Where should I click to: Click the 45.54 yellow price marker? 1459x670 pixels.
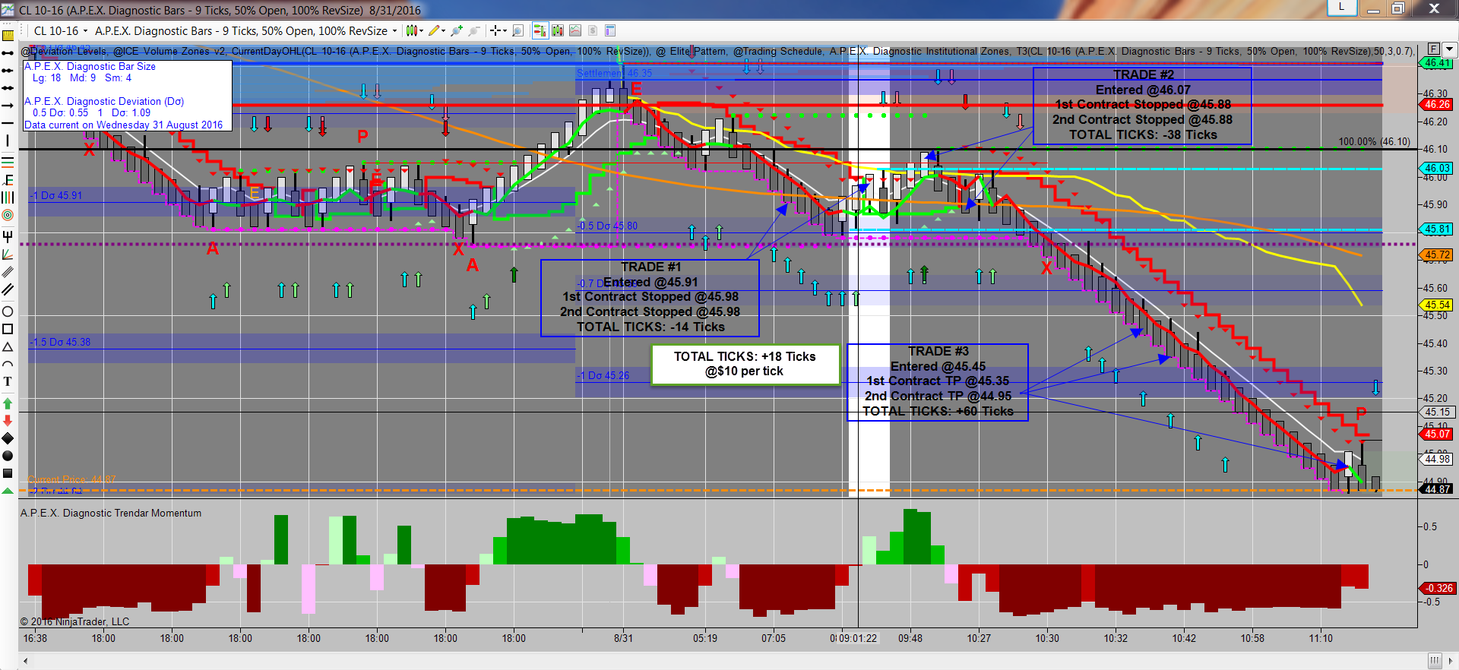1437,305
